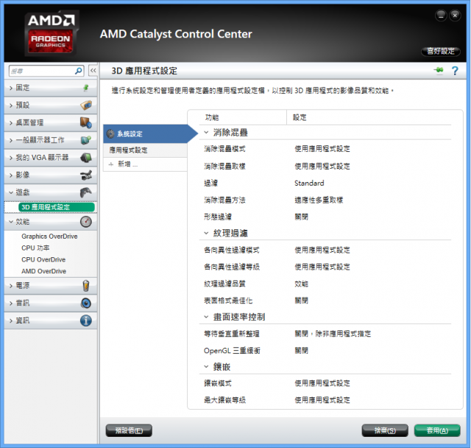Viewport: 471px width, 448px height.
Task: Collapse the 消除混疊 group
Action: [x=206, y=133]
